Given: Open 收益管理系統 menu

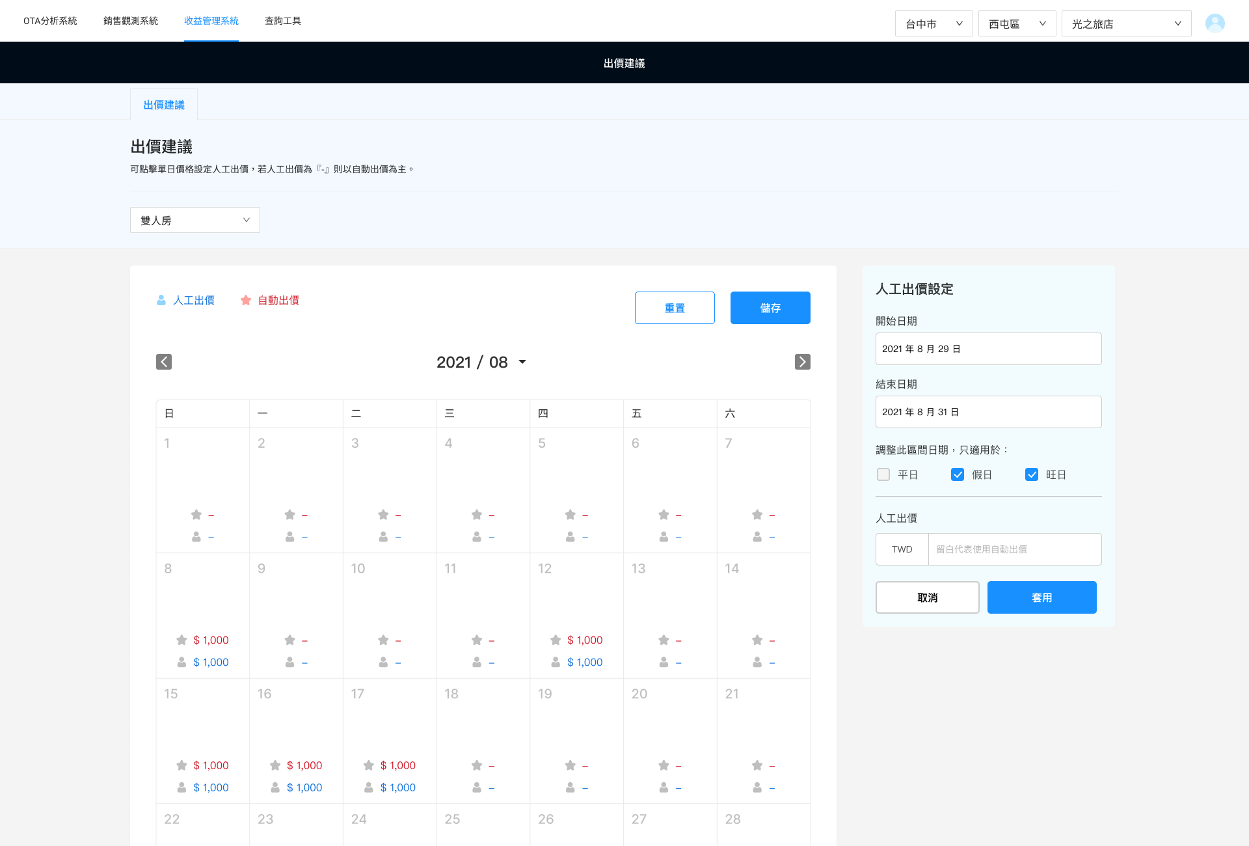Looking at the screenshot, I should click(211, 21).
